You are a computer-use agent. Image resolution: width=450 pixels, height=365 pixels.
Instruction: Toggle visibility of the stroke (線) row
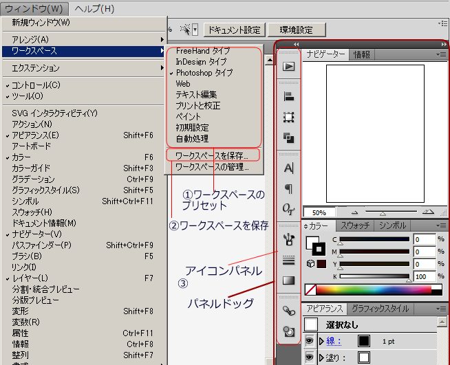pos(309,341)
